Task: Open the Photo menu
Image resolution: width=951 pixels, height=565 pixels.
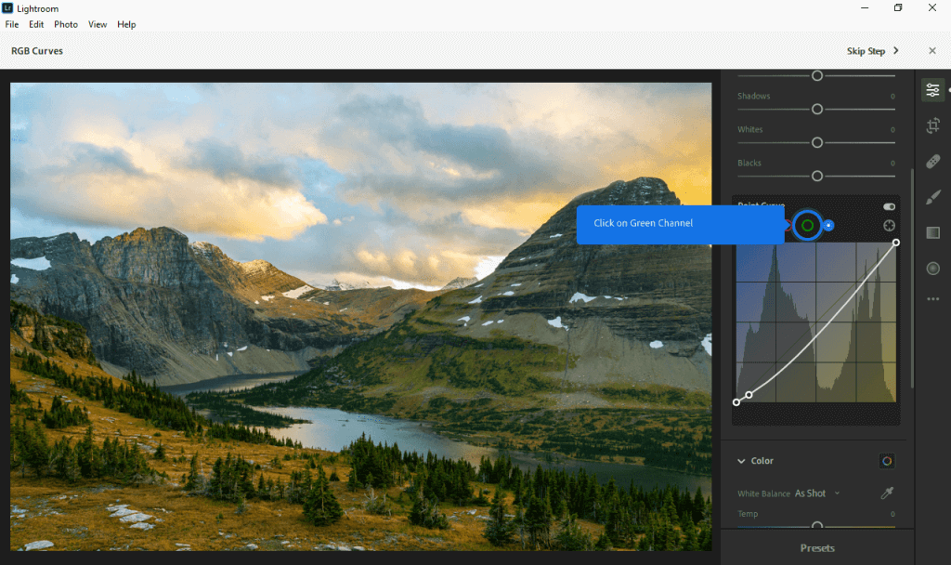Action: tap(66, 24)
